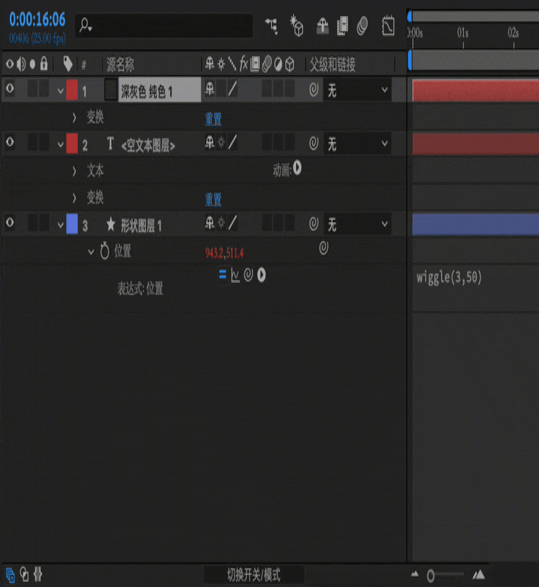Screen dimensions: 539x587
Task: Click parent pick whip for layer 2
Action: (x=314, y=143)
